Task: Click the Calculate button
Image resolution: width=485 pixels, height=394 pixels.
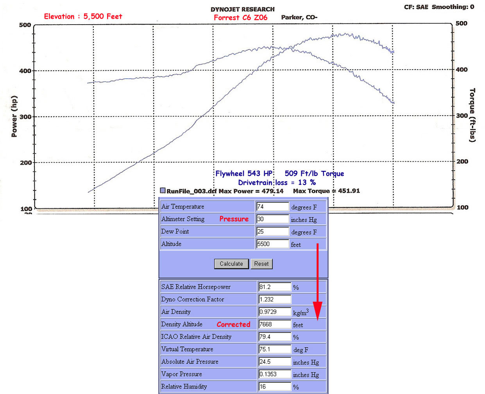Action: [231, 264]
